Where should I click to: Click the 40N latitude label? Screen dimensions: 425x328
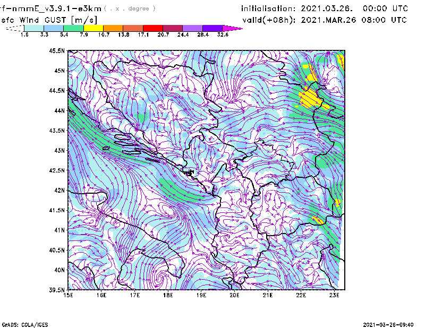(60, 270)
